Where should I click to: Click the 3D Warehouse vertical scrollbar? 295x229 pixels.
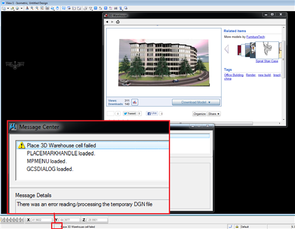284,73
